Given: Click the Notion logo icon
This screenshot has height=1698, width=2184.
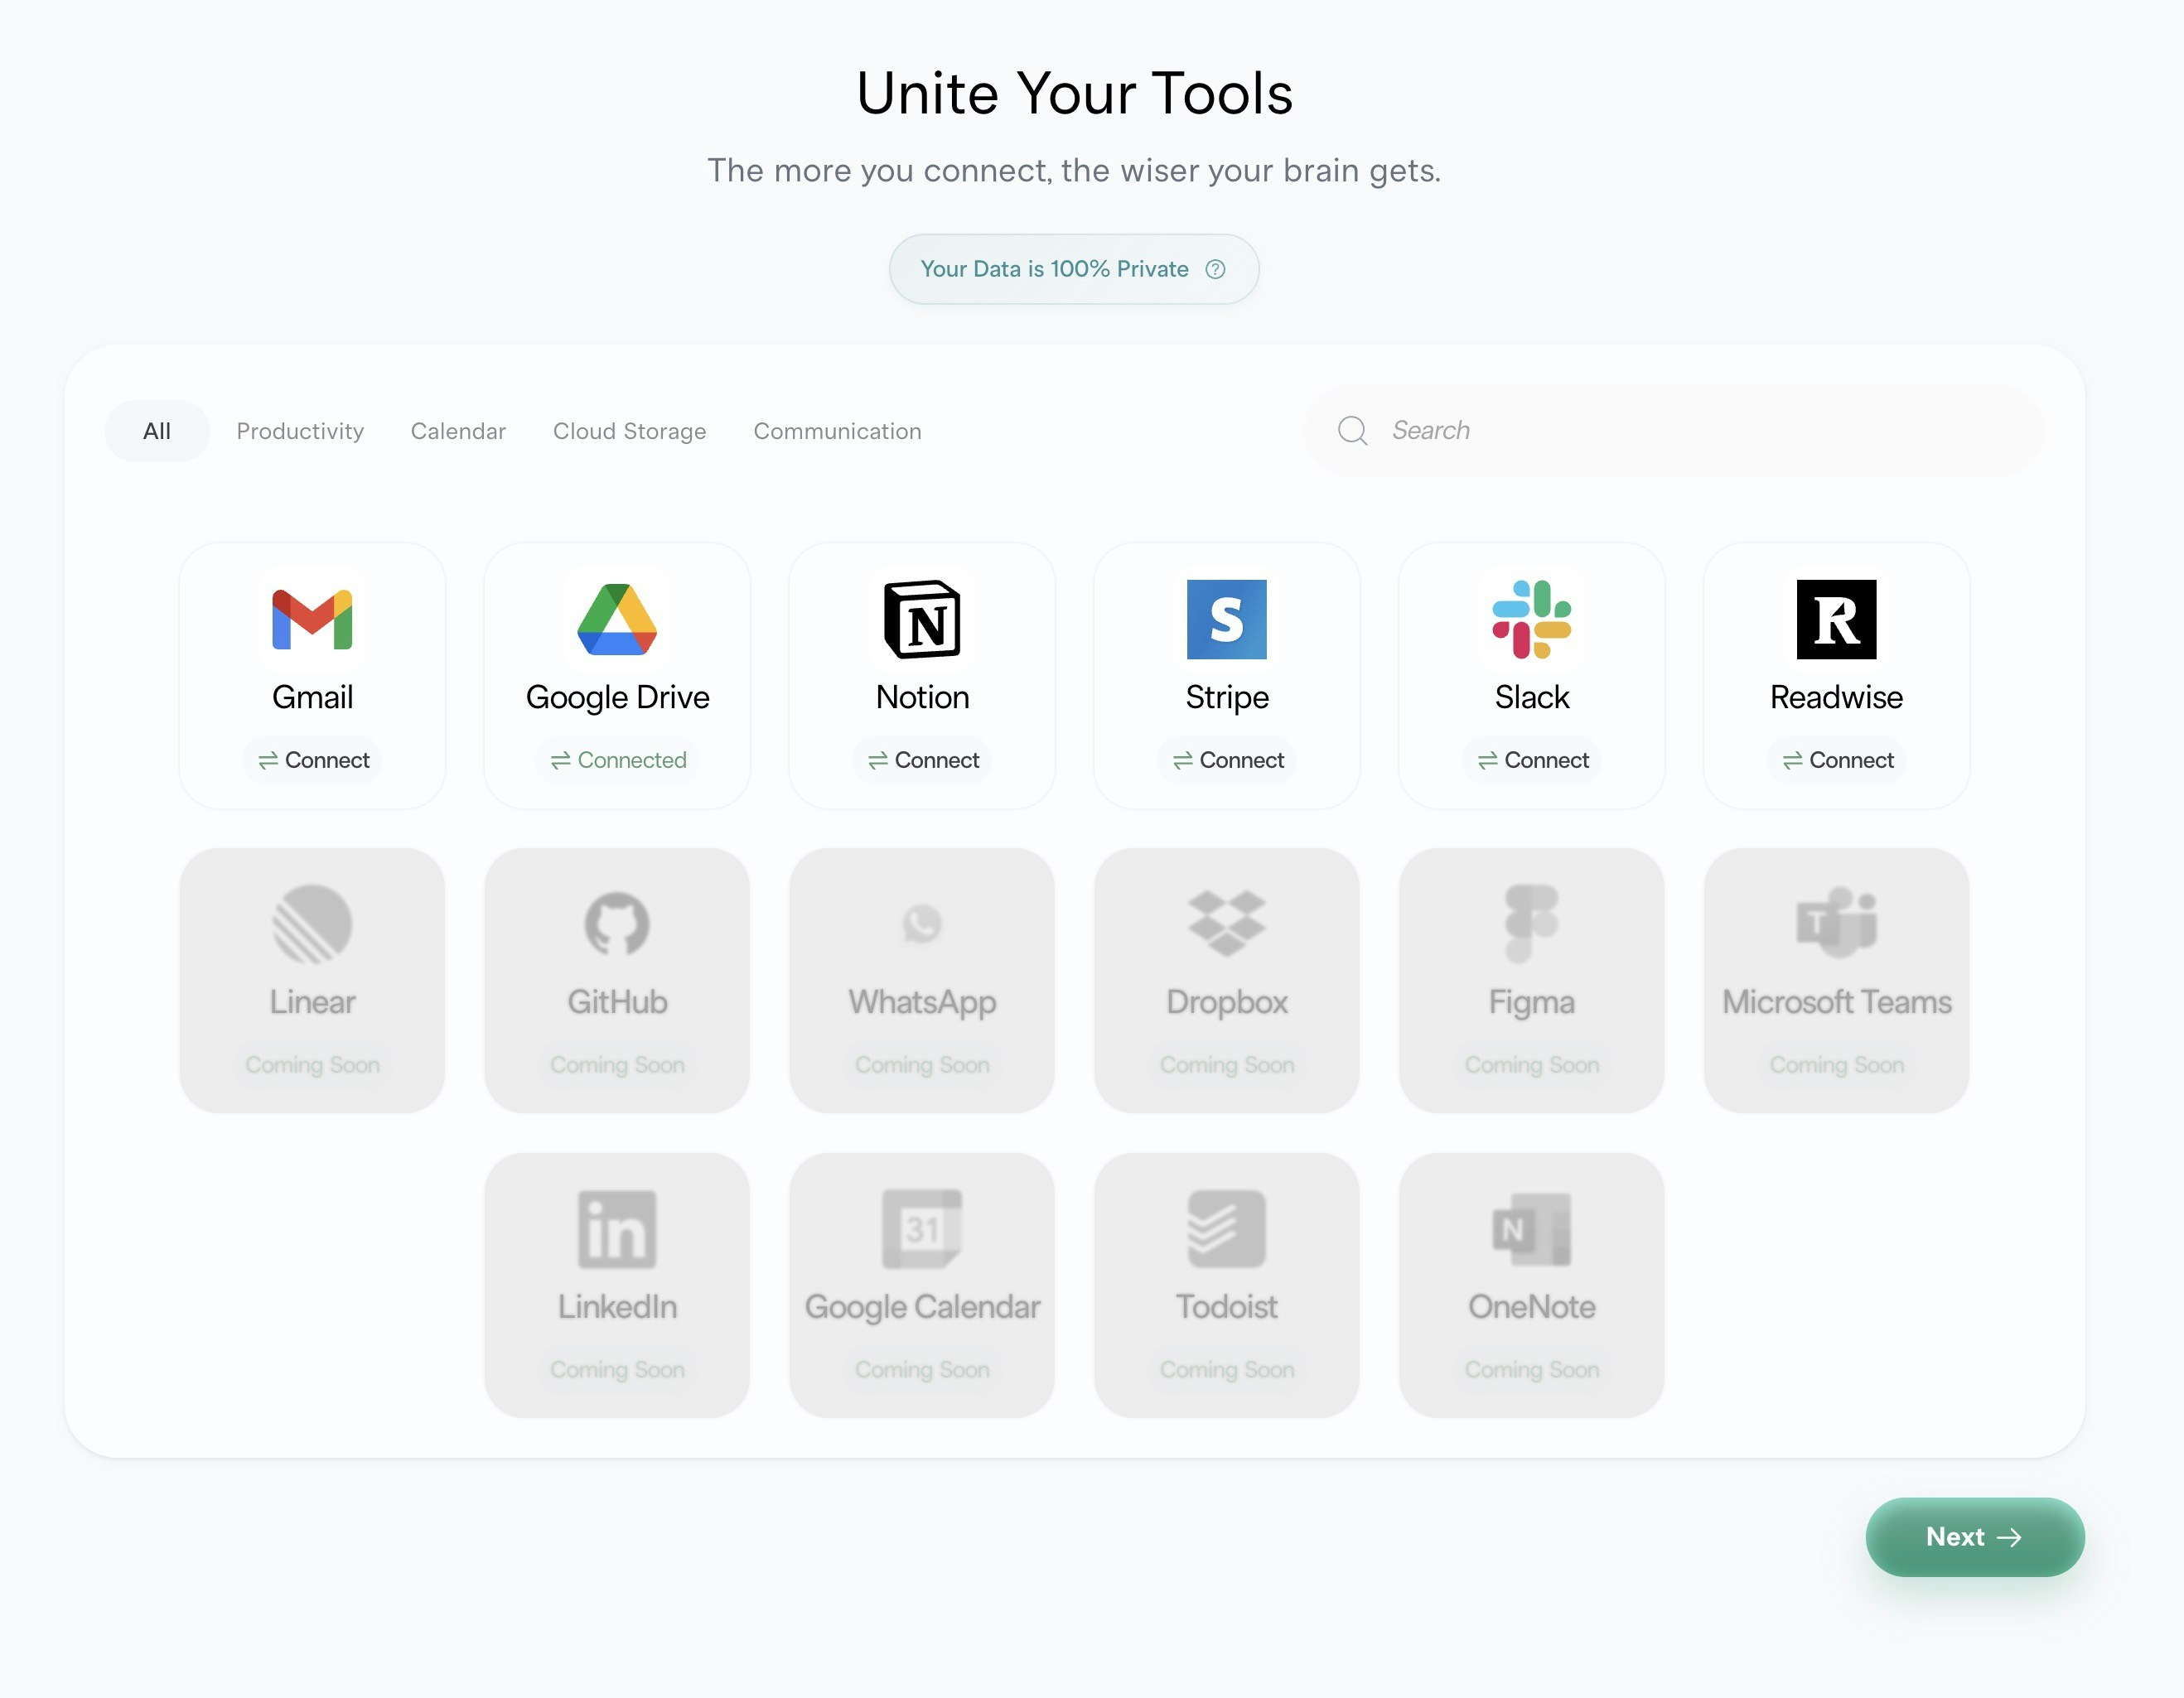Looking at the screenshot, I should pyautogui.click(x=922, y=619).
